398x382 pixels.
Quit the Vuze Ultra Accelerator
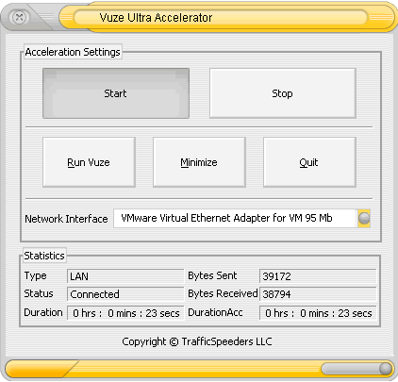(x=309, y=162)
